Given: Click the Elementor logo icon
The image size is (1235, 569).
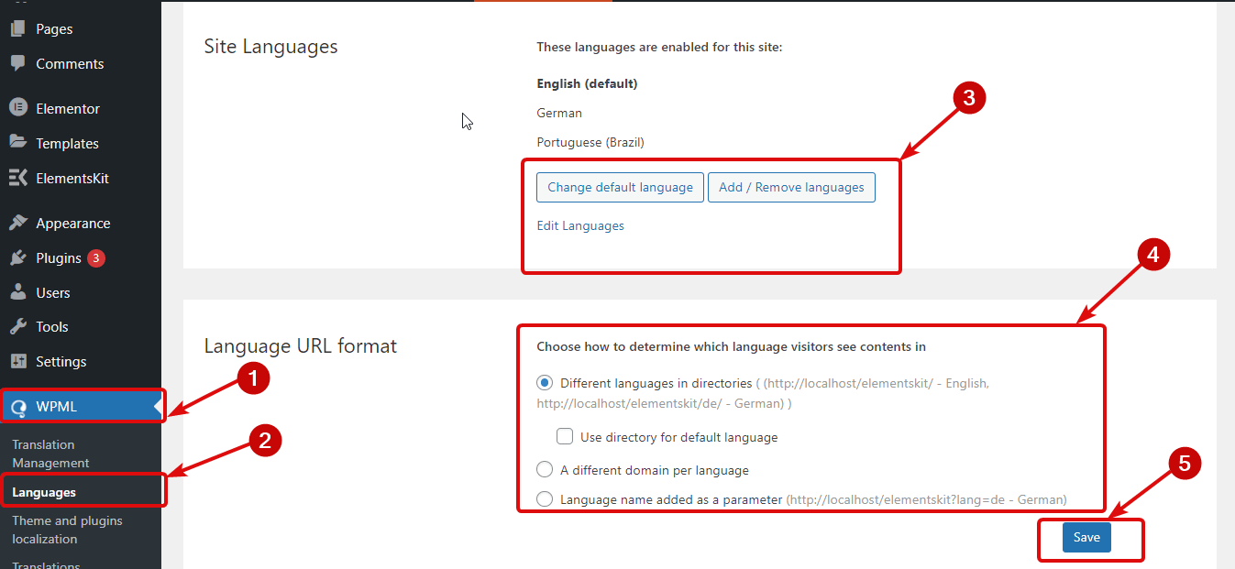Looking at the screenshot, I should pos(17,107).
